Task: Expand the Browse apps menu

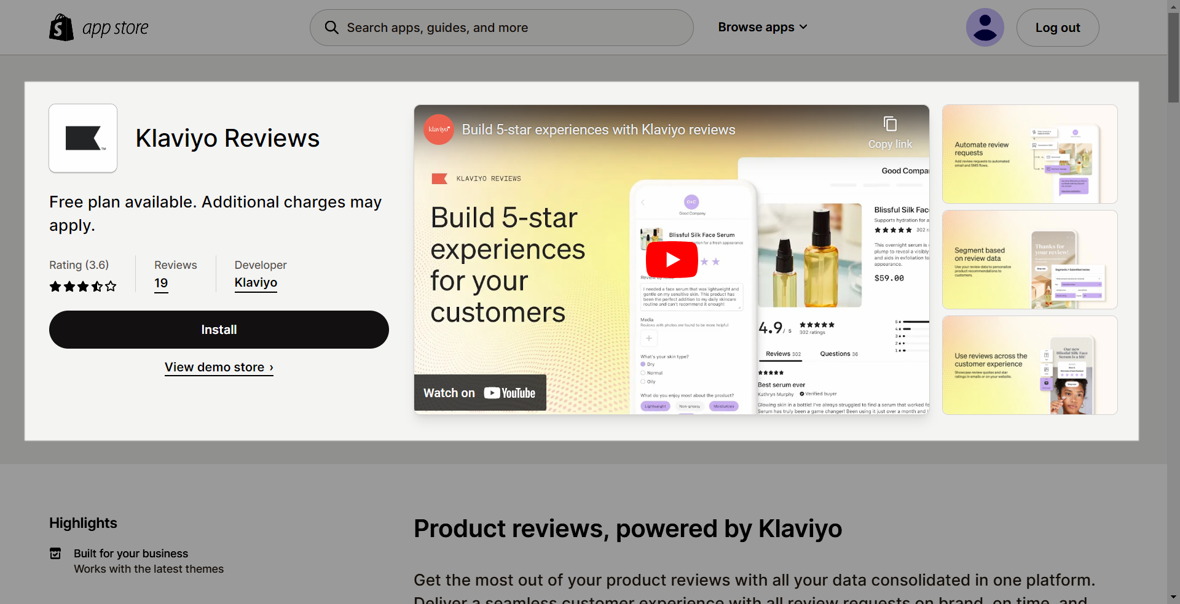Action: 763,28
